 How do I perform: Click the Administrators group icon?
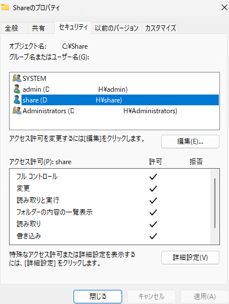click(17, 111)
